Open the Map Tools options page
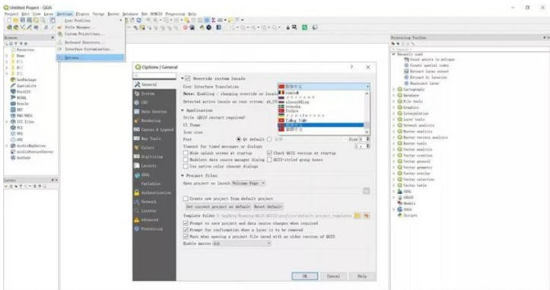This screenshot has width=550, height=290. pos(154,139)
